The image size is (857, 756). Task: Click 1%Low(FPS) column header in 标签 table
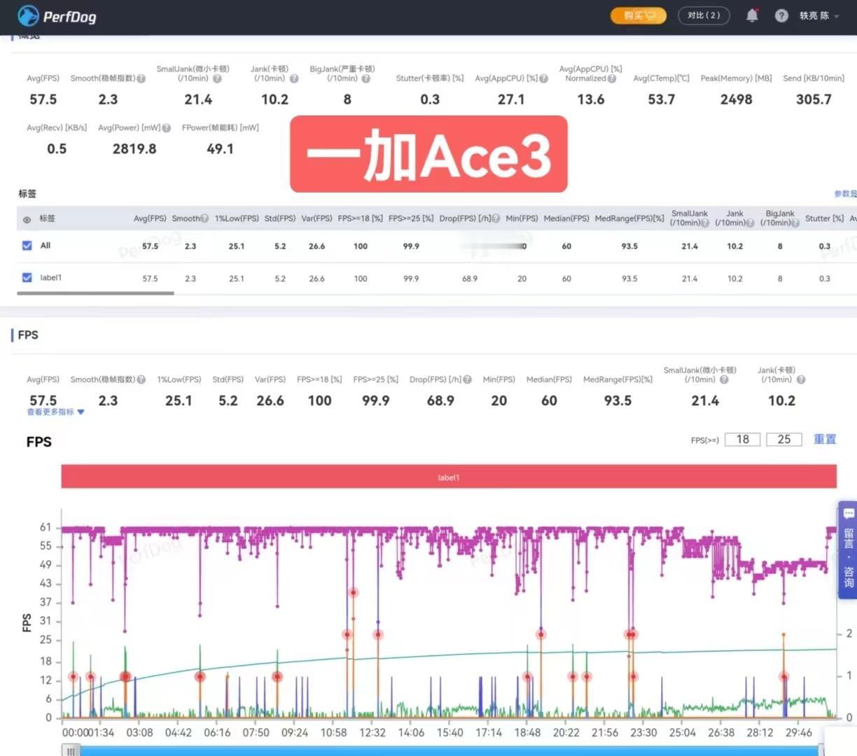[x=237, y=218]
